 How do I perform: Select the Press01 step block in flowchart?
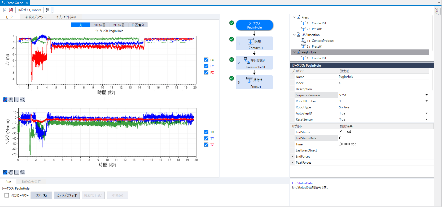coord(254,82)
